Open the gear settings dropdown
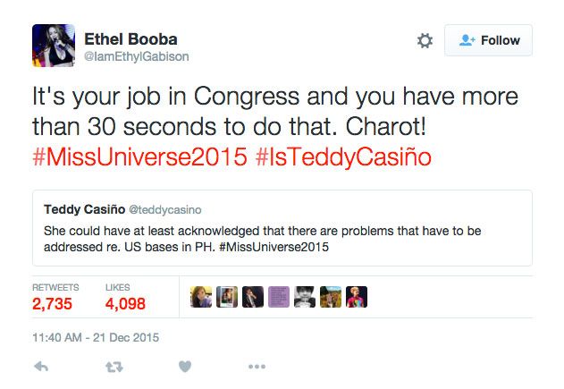This screenshot has width=564, height=389. tap(425, 40)
